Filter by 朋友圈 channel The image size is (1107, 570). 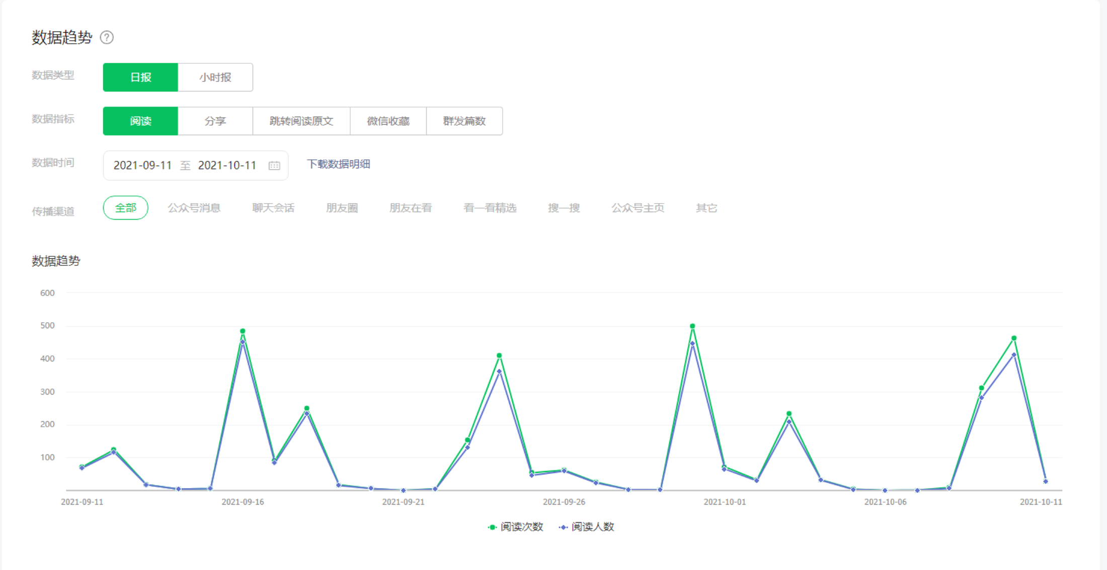coord(342,208)
